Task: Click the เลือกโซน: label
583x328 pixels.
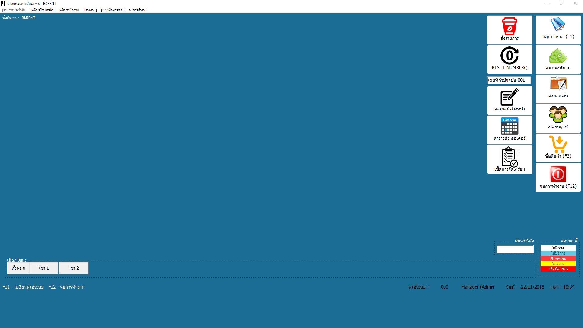Action: click(x=16, y=260)
